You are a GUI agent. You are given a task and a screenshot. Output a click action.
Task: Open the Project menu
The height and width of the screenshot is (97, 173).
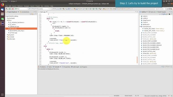(x=38, y=6)
